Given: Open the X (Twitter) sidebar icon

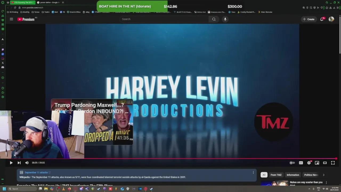Looking at the screenshot, I should tap(3, 63).
